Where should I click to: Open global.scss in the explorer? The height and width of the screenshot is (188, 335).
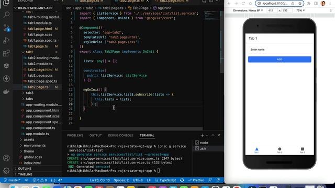coord(32,157)
